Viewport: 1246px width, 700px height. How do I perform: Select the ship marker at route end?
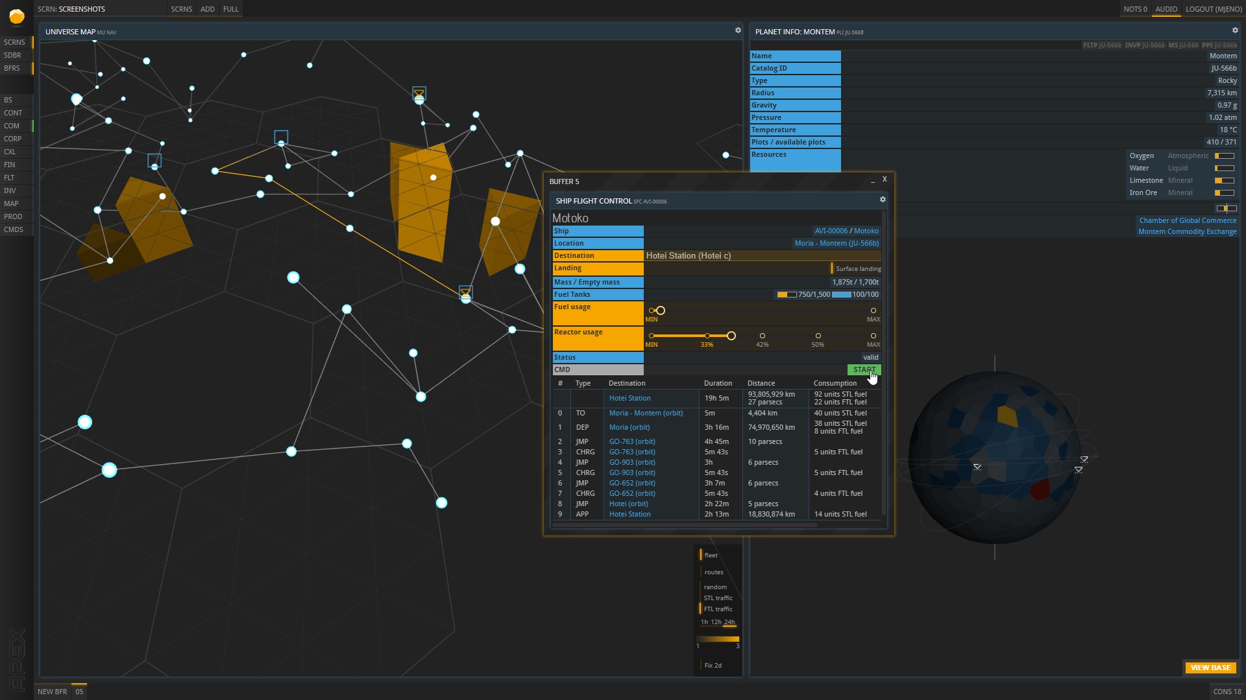(465, 293)
